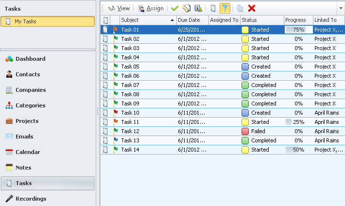Sort by the Subject column header
Viewport: 345px width, 206px height.
(x=146, y=20)
